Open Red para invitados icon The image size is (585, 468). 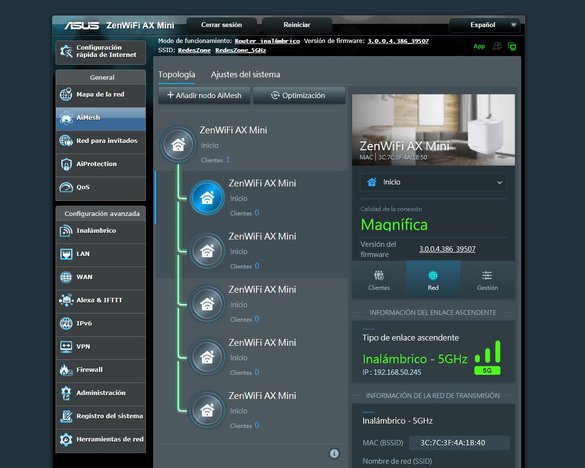[66, 141]
